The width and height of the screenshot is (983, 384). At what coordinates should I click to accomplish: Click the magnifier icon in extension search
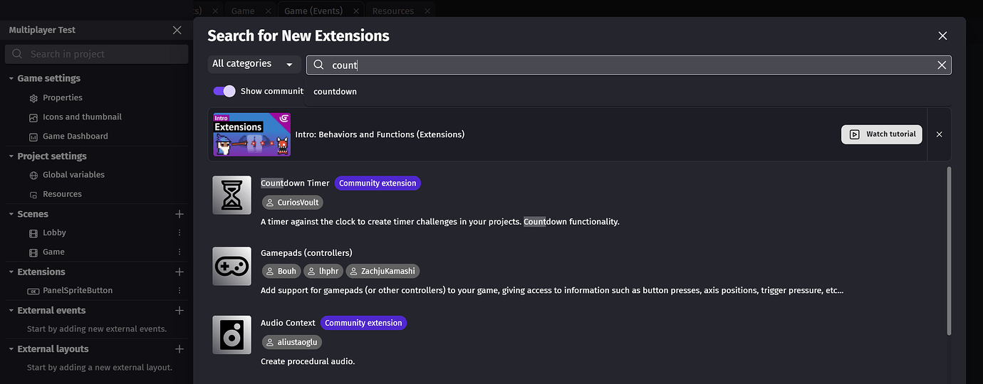pos(319,65)
